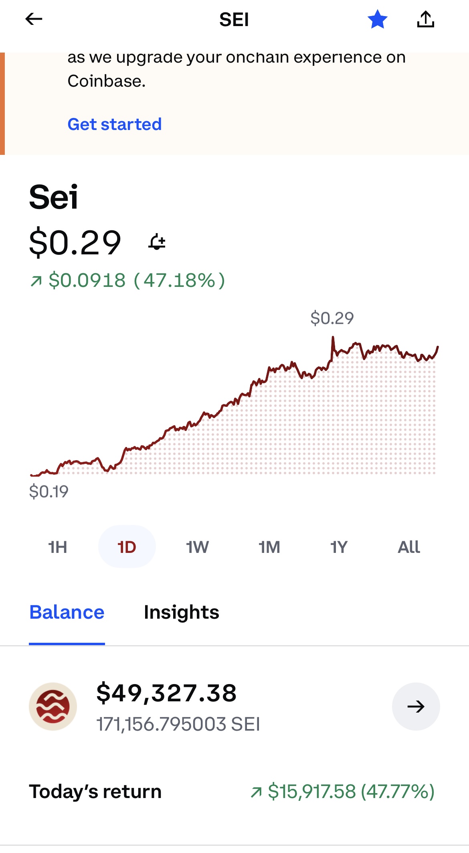Open the price alert bell icon
The image size is (469, 853).
pos(157,242)
